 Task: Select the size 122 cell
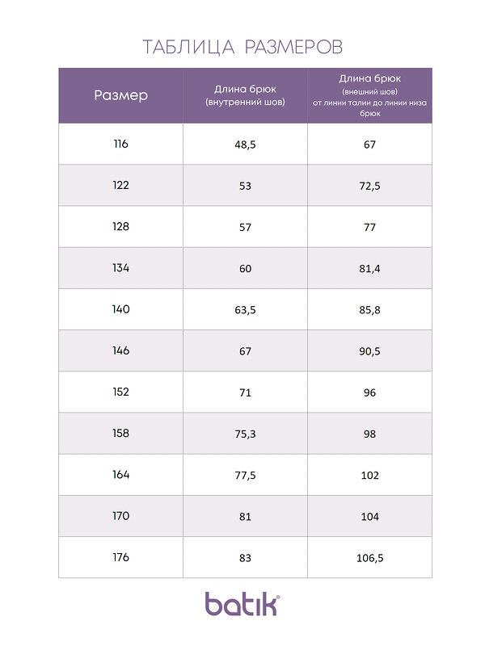[120, 186]
